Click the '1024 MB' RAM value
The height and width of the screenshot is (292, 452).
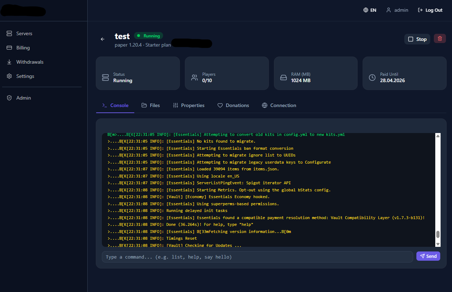tap(301, 81)
